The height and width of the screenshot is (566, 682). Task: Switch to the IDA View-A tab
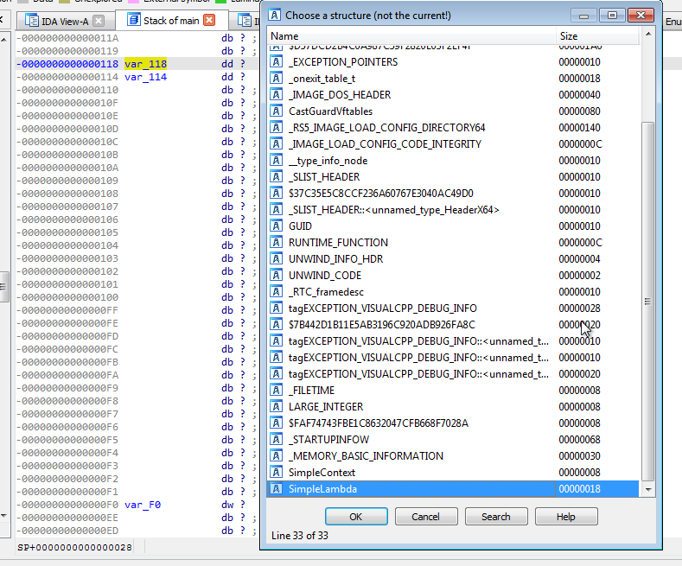pos(64,21)
